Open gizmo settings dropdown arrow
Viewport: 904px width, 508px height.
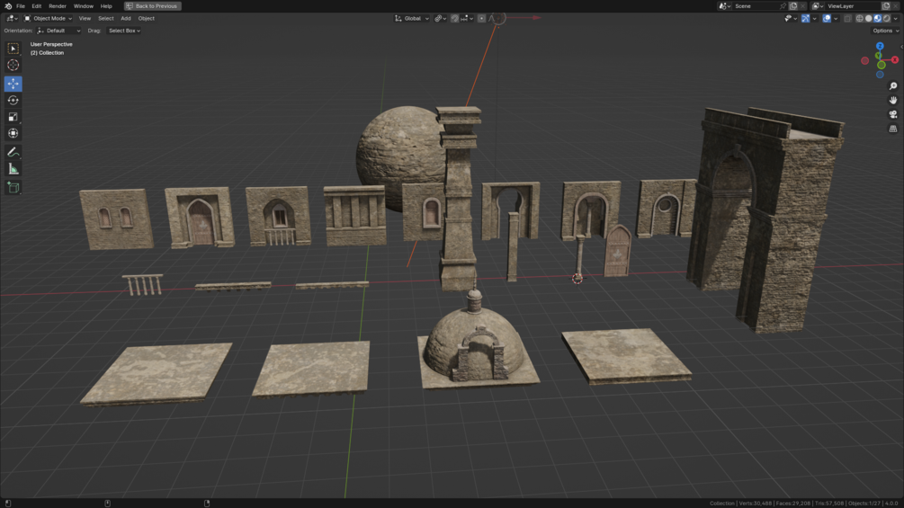click(814, 18)
